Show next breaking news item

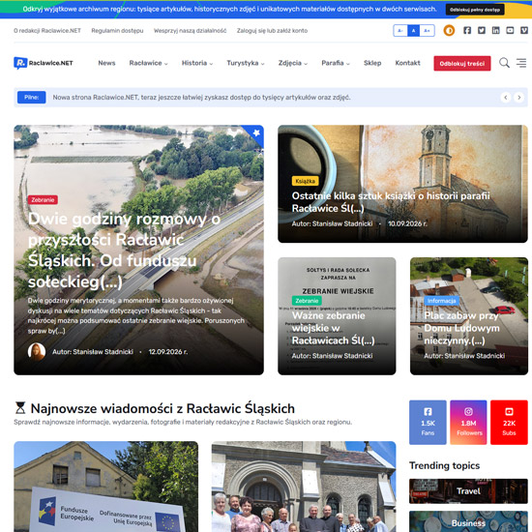click(x=518, y=98)
